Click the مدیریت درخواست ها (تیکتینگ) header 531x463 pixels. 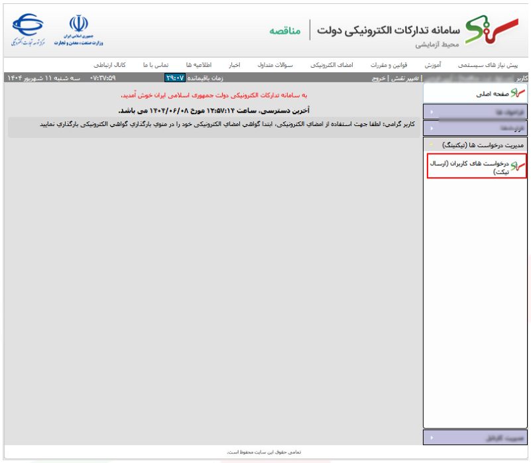click(x=475, y=145)
